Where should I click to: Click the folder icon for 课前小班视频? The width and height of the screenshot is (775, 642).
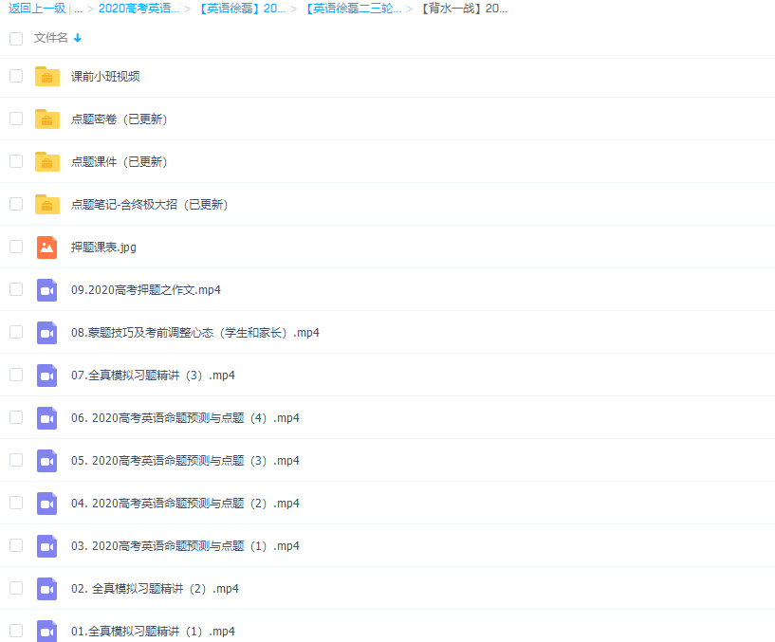click(x=47, y=76)
